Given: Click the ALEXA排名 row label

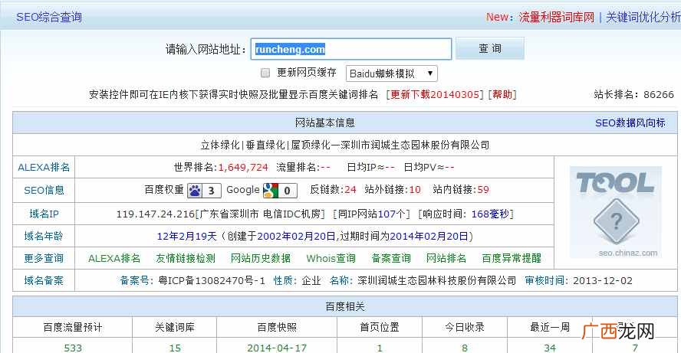Looking at the screenshot, I should coord(44,168).
